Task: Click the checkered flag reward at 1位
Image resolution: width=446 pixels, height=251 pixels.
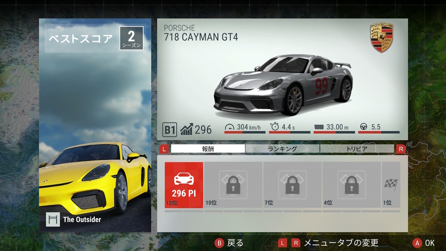Action: [x=391, y=185]
